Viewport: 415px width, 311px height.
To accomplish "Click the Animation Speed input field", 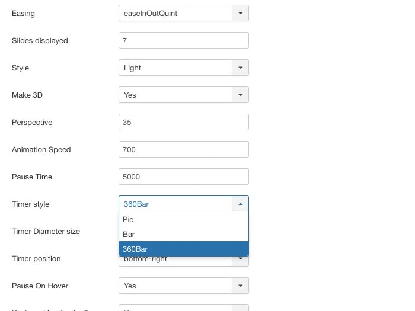I will point(183,149).
